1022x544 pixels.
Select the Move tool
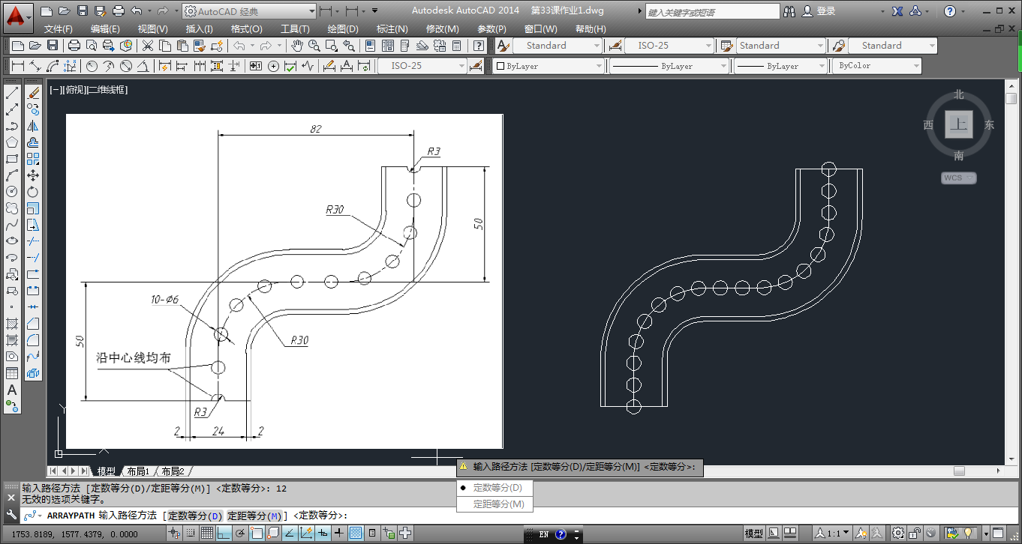pos(33,175)
